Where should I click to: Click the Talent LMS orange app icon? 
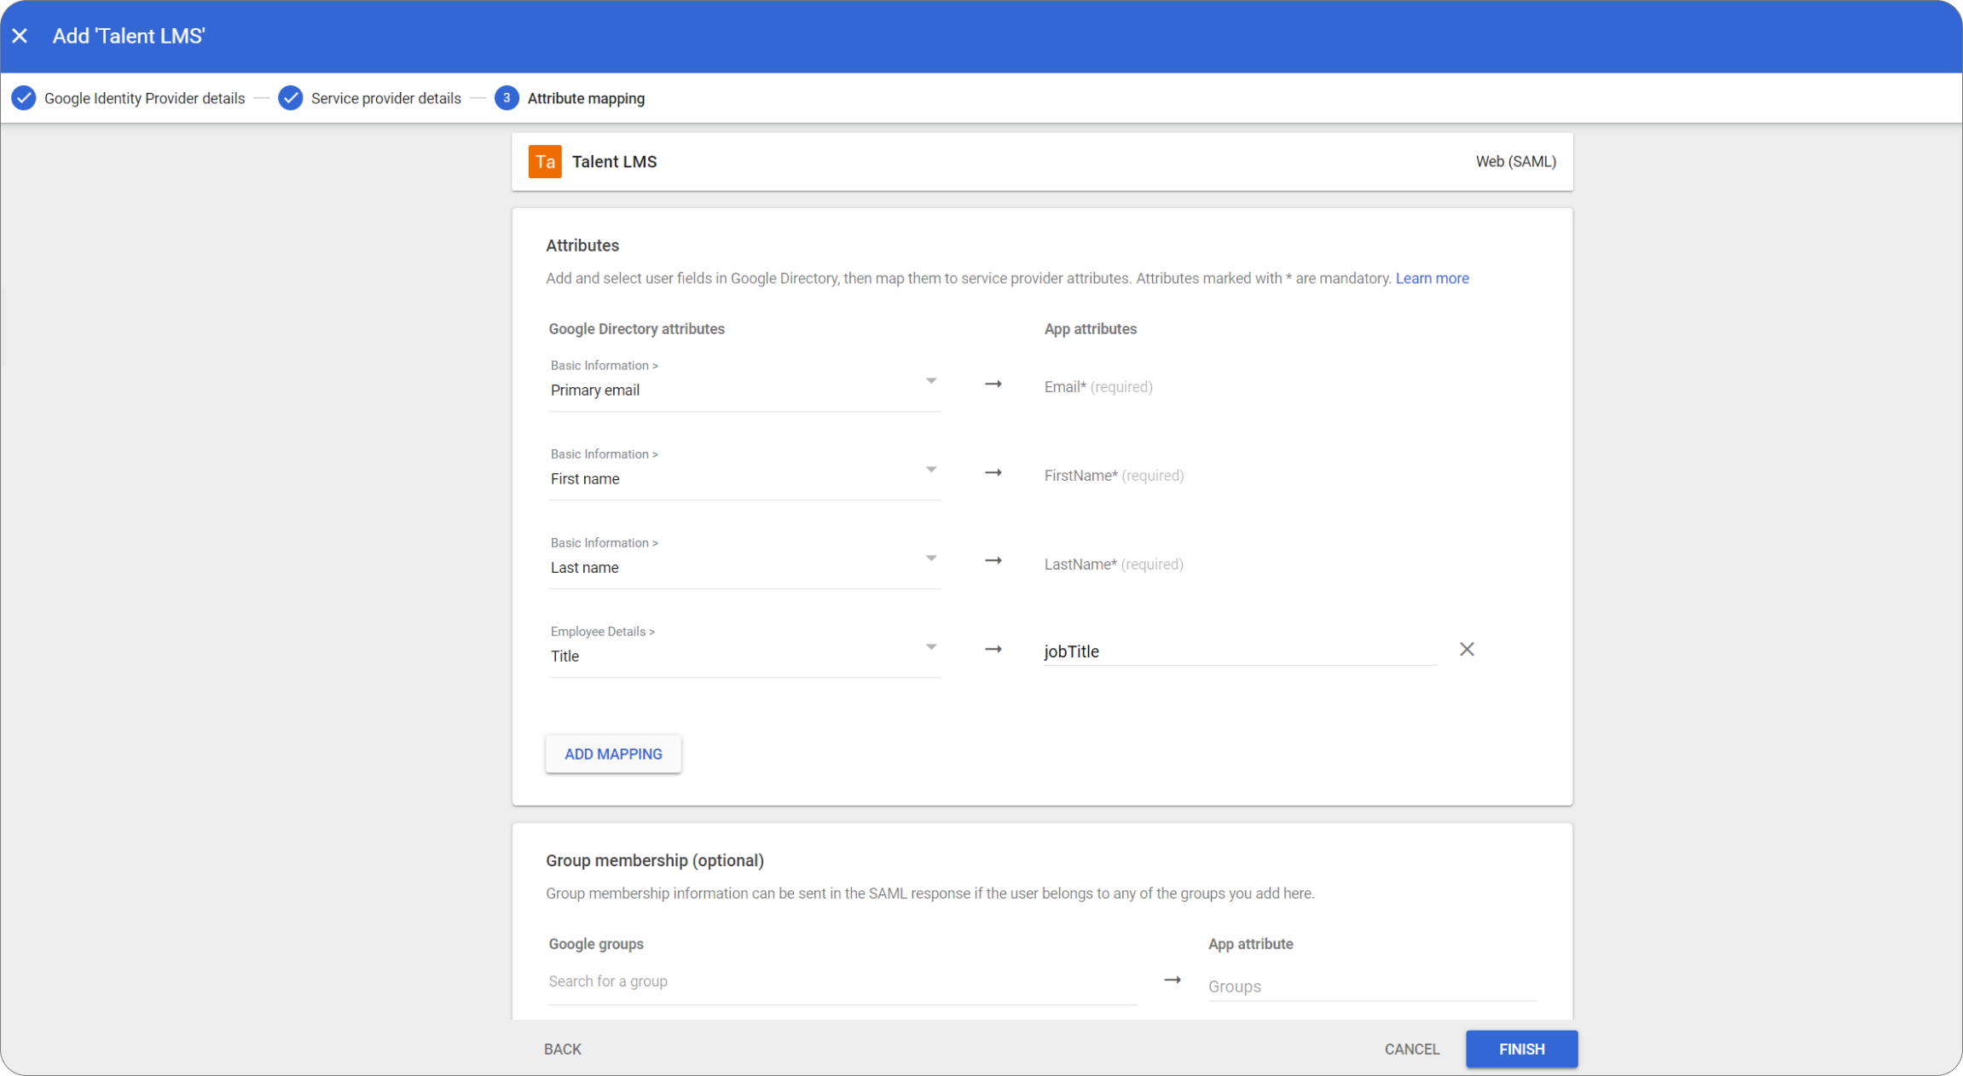545,161
